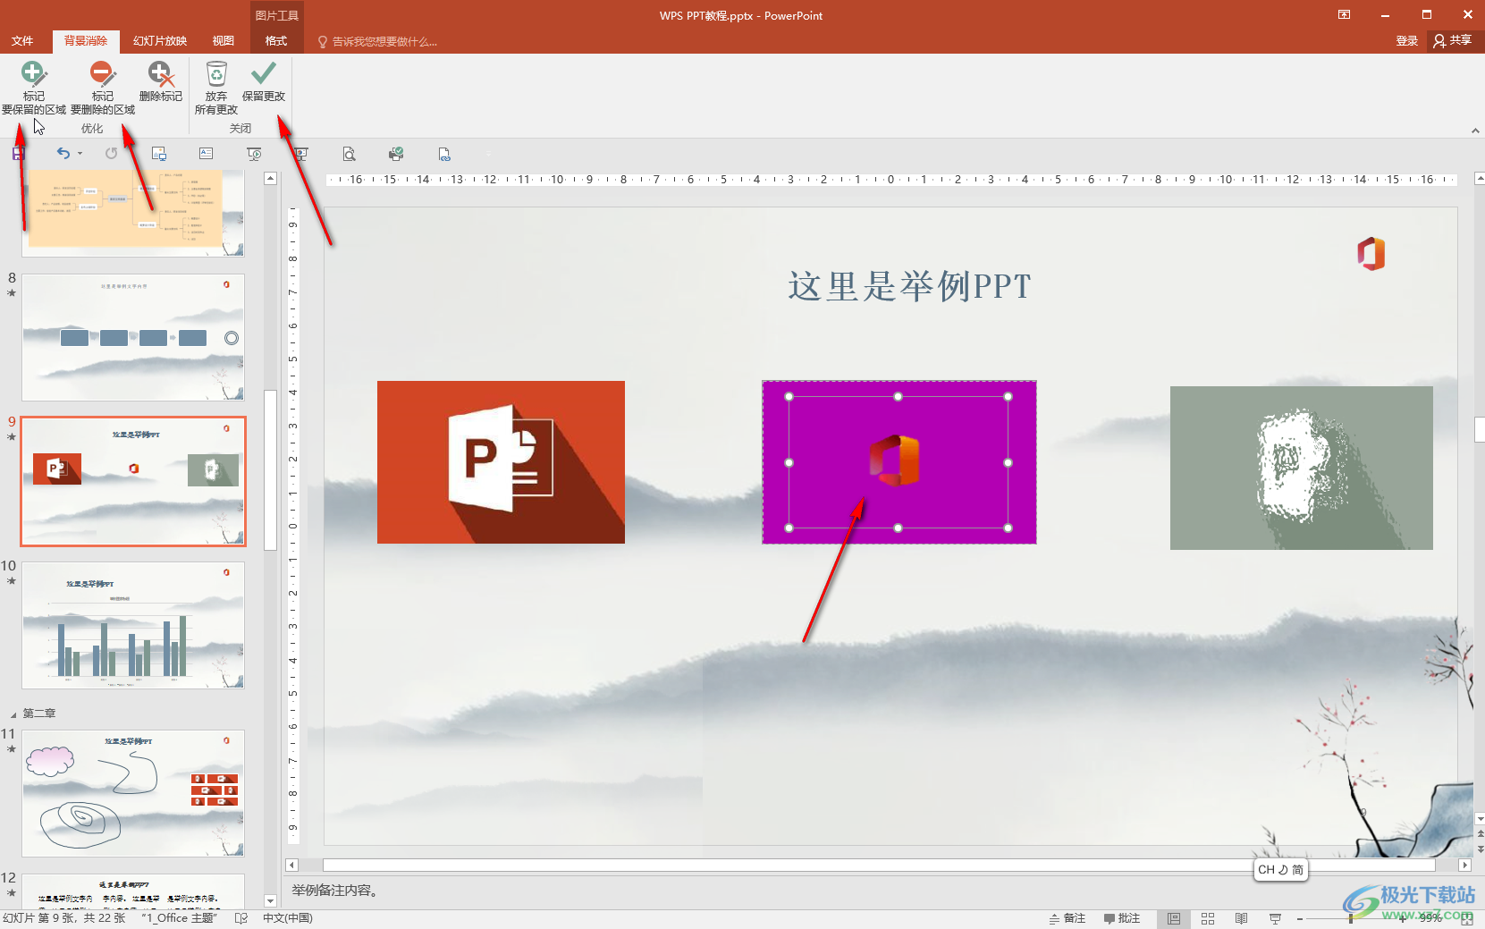The image size is (1485, 929).
Task: Click the Undo arrow icon
Action: tap(63, 154)
